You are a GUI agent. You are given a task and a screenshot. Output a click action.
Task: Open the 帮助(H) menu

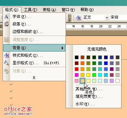pyautogui.click(x=87, y=10)
